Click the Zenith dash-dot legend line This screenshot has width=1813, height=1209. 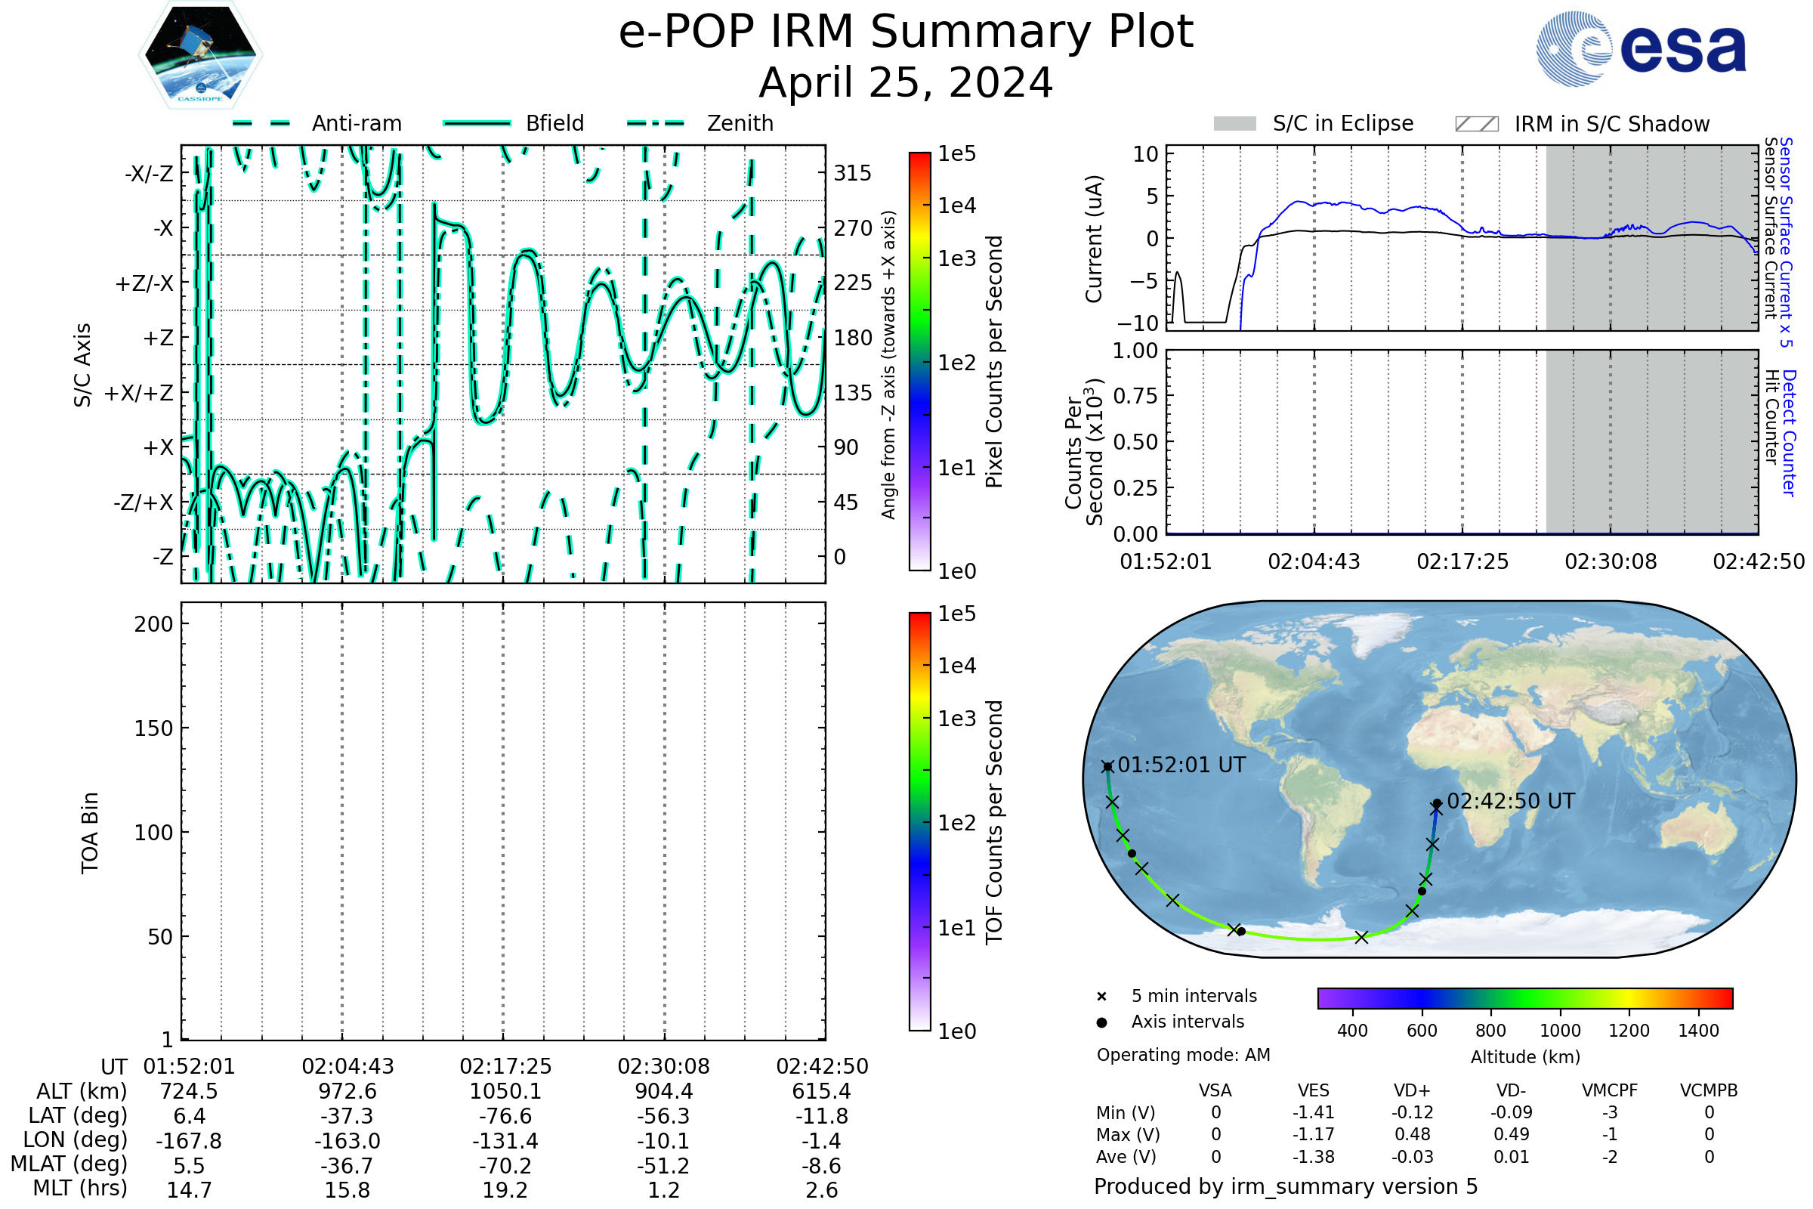click(x=655, y=123)
